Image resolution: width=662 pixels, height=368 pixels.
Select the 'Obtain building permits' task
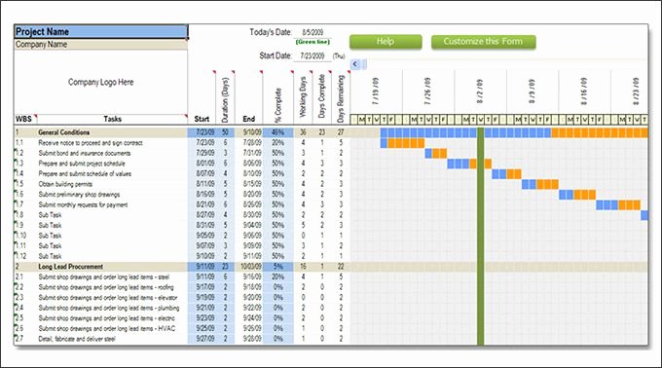[x=65, y=184]
